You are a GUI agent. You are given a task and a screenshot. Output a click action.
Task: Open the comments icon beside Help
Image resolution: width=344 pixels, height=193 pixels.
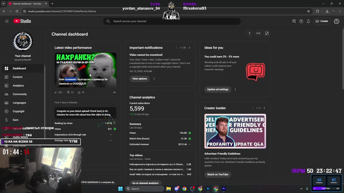point(294,21)
